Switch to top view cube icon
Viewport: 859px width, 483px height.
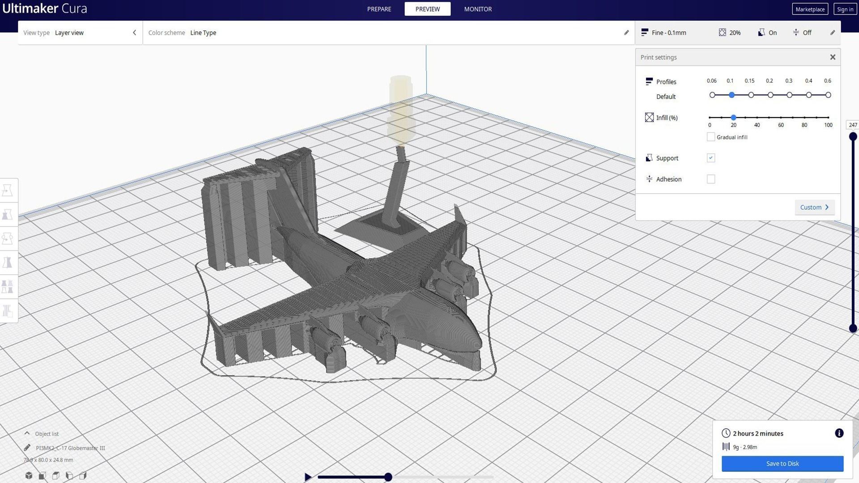coord(56,475)
